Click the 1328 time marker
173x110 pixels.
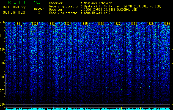coord(134,24)
